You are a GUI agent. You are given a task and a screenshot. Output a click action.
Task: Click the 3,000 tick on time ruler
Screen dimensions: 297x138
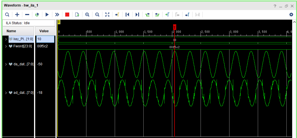click(x=234, y=32)
